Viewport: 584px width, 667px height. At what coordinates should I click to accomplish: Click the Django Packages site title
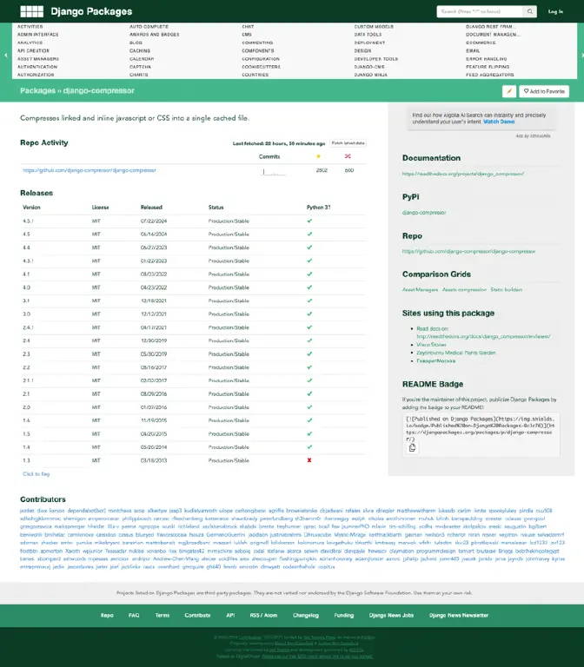[91, 11]
